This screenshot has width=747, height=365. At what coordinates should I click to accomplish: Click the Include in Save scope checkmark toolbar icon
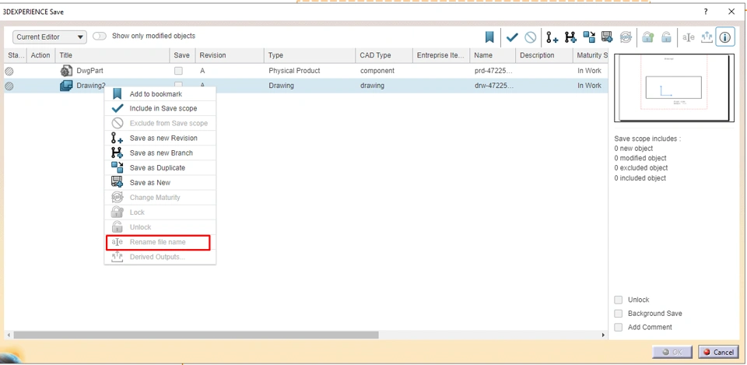point(512,37)
